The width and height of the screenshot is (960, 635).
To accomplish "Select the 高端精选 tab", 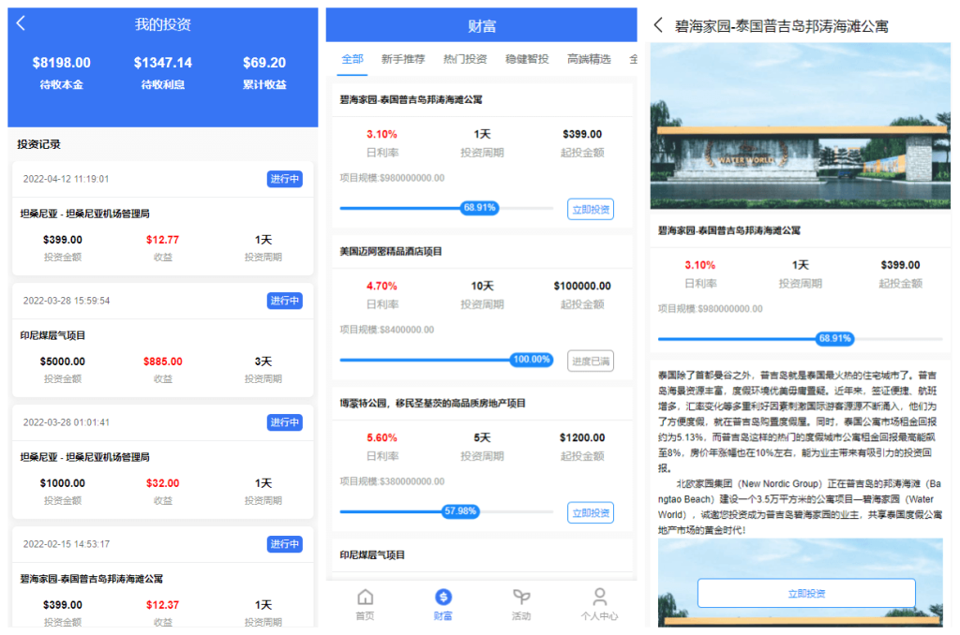I will pyautogui.click(x=589, y=59).
